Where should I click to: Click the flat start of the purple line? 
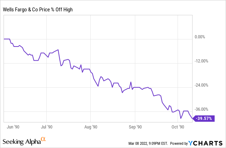tap(6, 39)
